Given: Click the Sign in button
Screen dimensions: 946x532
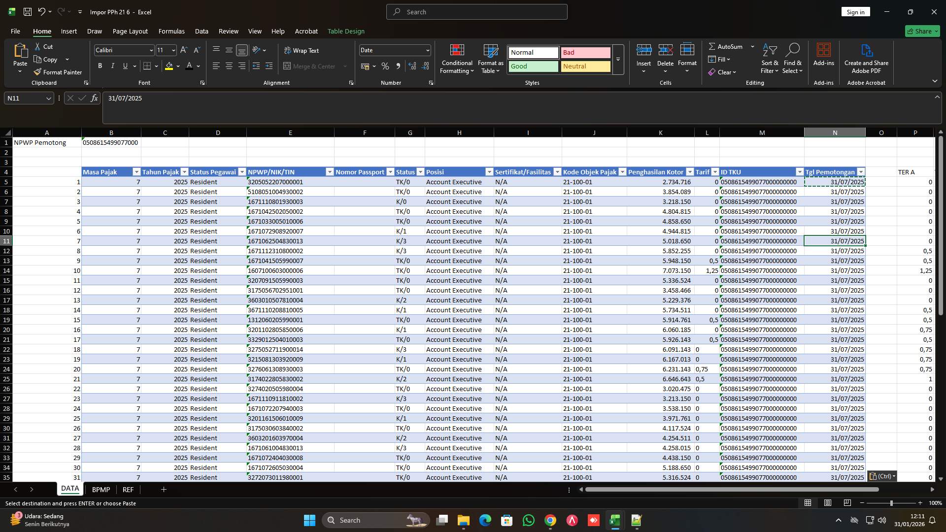Looking at the screenshot, I should pyautogui.click(x=855, y=11).
